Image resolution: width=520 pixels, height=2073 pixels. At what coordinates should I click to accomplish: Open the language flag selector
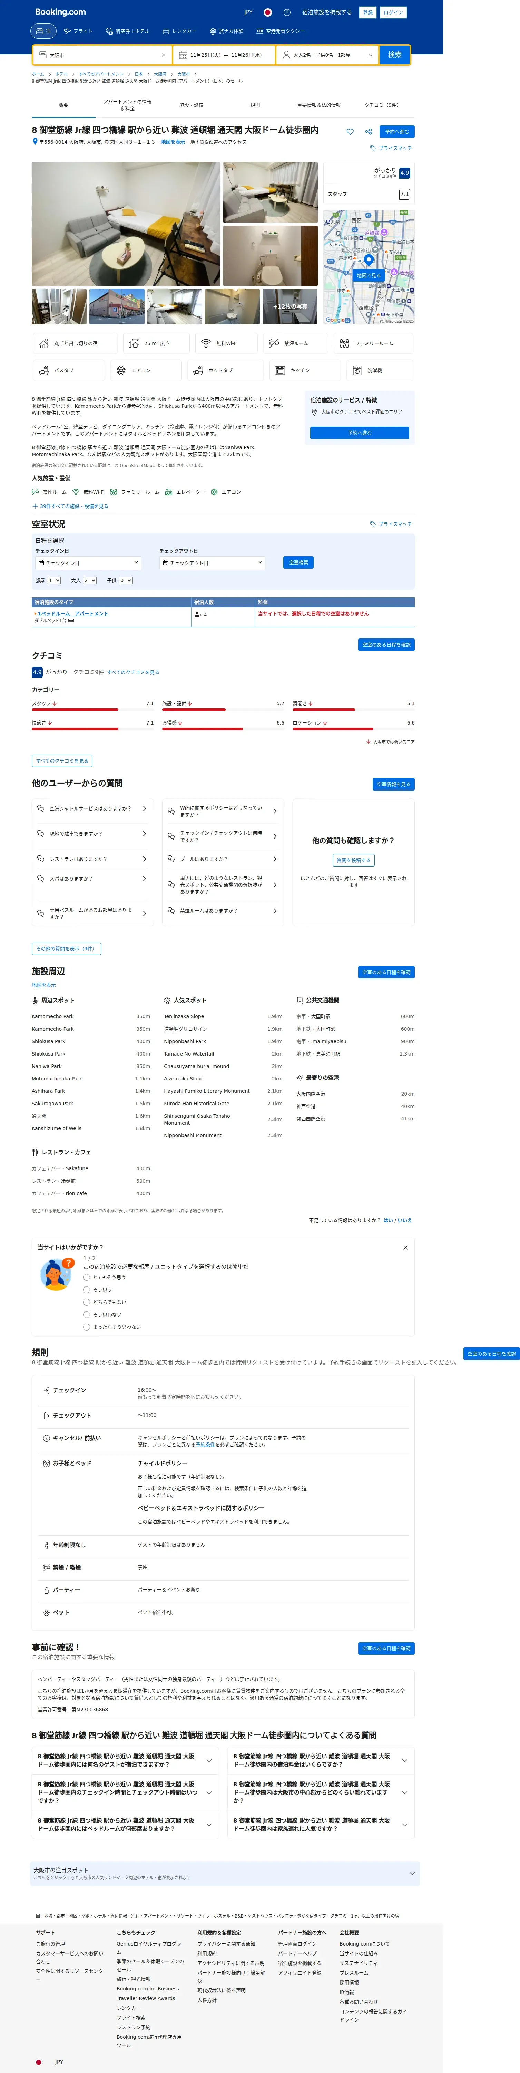point(268,12)
